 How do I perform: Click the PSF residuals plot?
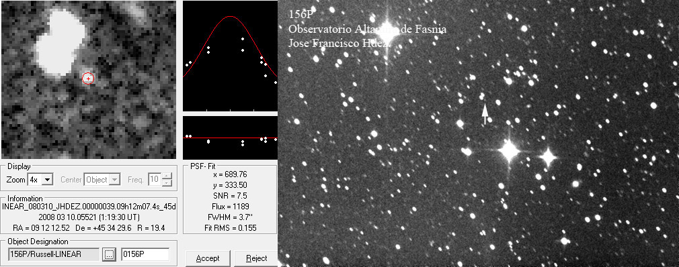pyautogui.click(x=230, y=138)
